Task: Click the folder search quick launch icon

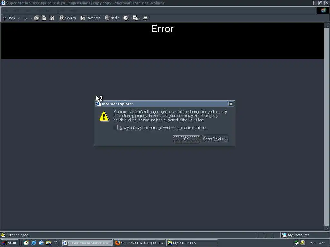Action: (48, 243)
